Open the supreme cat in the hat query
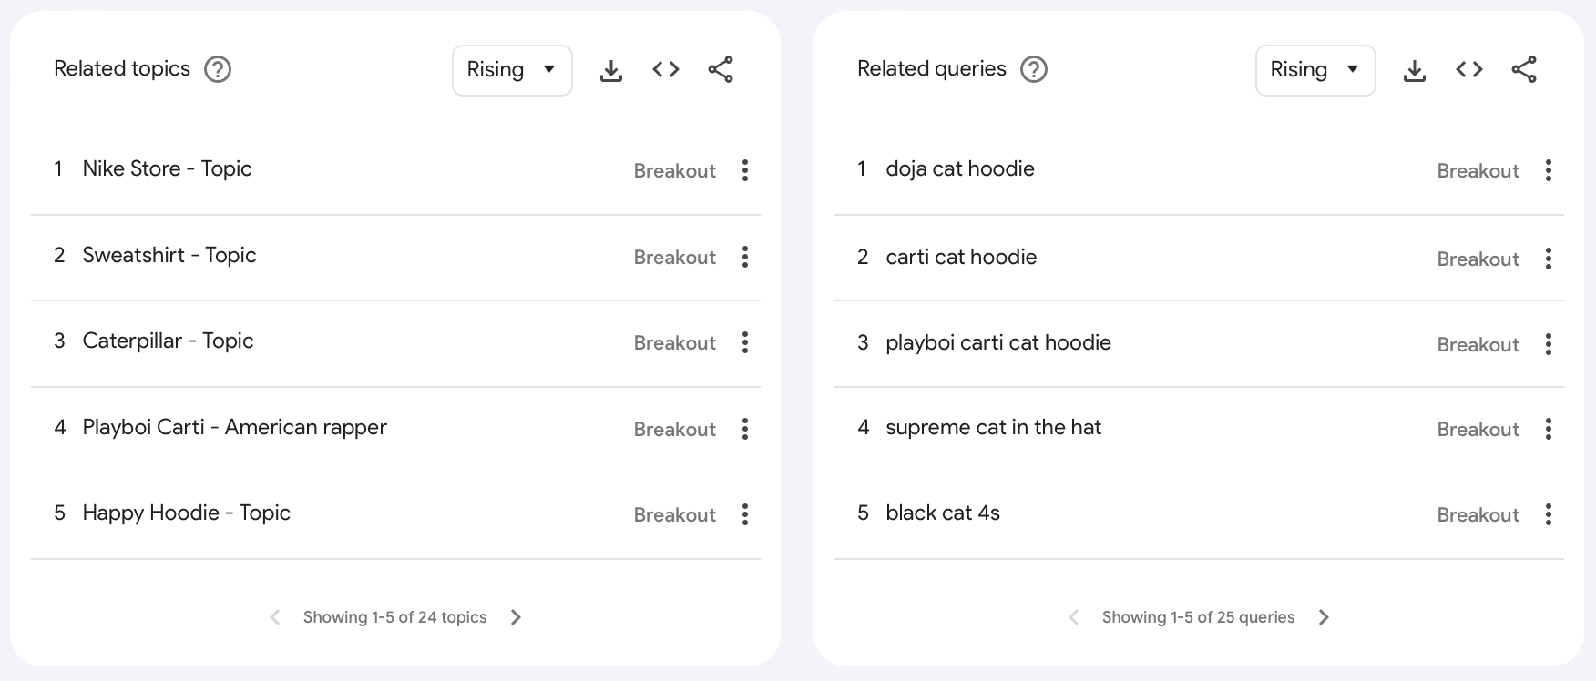 pyautogui.click(x=993, y=427)
